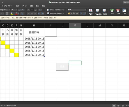Image resolution: width=129 pixels, height=107 pixels.
Task: Apply the red font color
Action: tap(17, 14)
